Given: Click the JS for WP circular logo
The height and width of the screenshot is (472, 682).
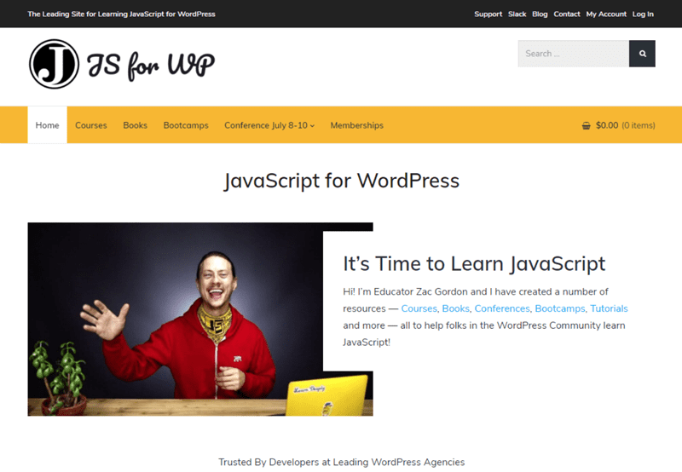Looking at the screenshot, I should [x=54, y=64].
